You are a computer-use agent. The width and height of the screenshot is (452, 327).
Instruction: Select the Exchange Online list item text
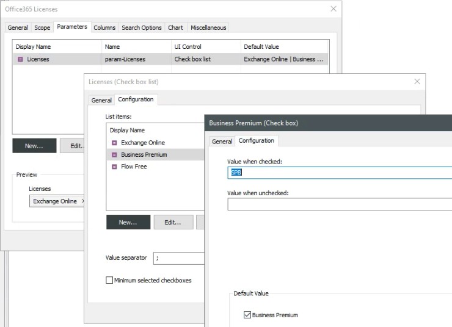143,143
